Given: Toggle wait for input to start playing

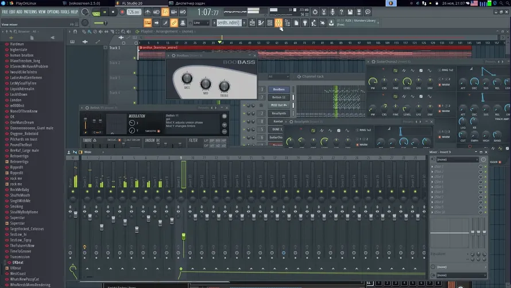Looking at the screenshot, I should coord(156,12).
